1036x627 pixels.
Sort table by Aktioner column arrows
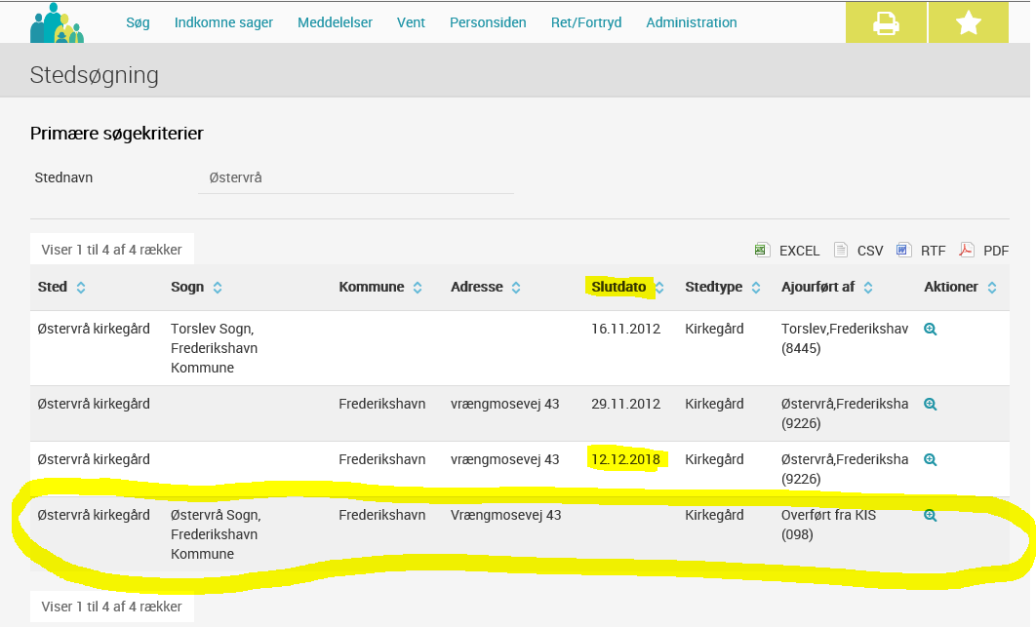[992, 288]
